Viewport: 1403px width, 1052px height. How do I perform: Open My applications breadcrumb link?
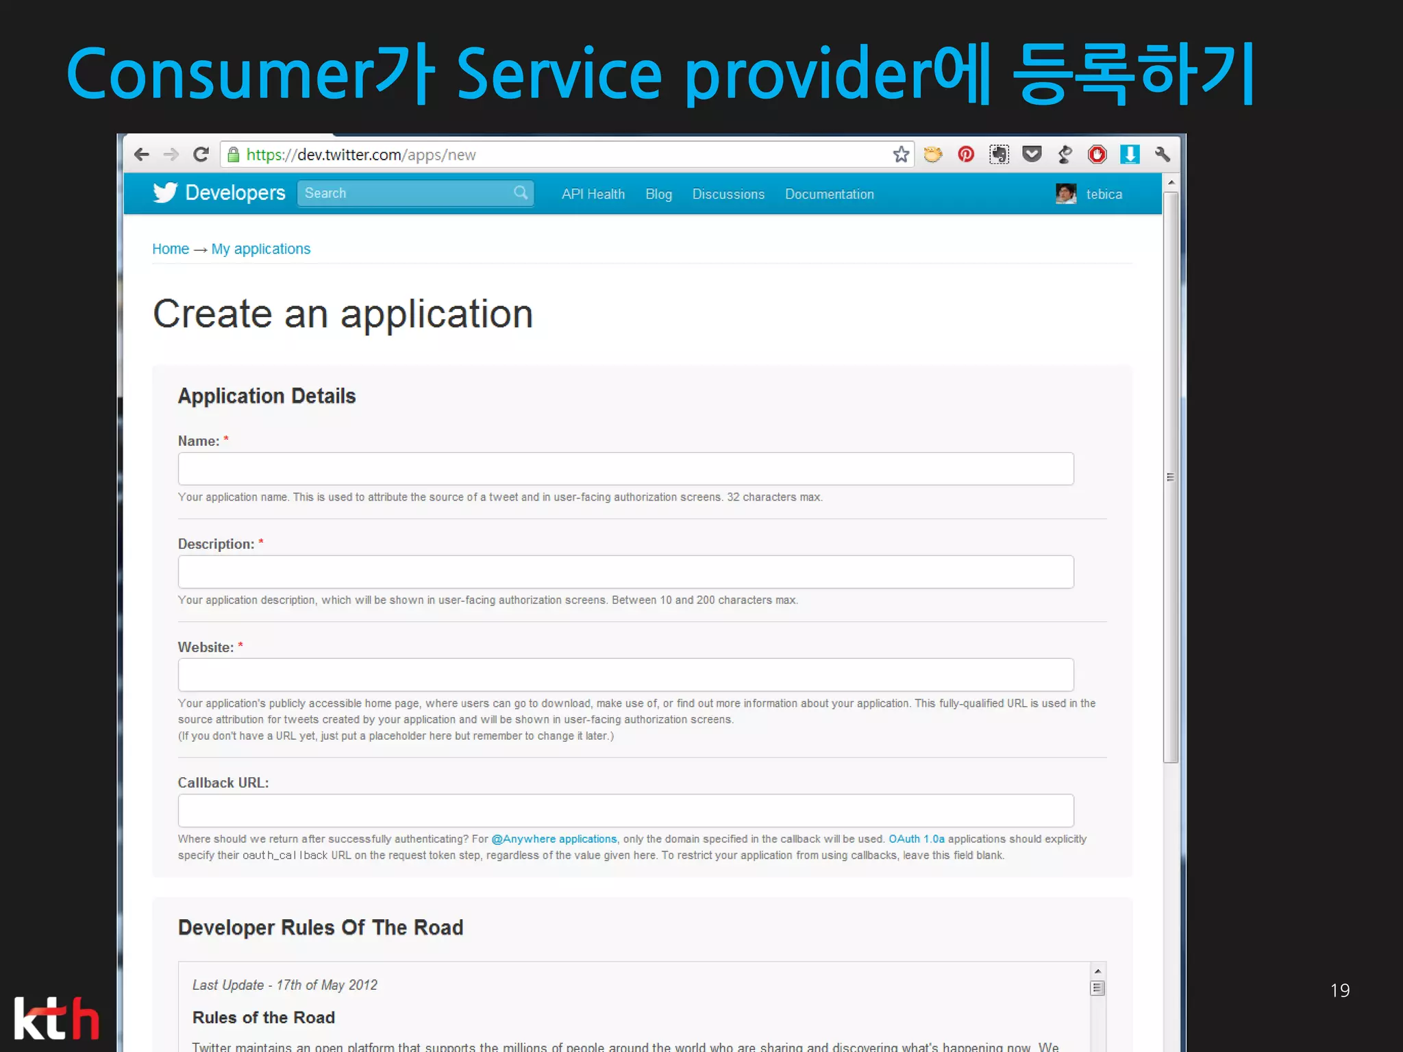click(261, 249)
